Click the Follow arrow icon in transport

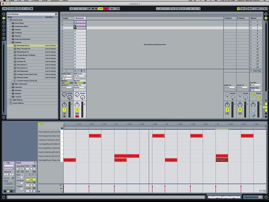71,9
